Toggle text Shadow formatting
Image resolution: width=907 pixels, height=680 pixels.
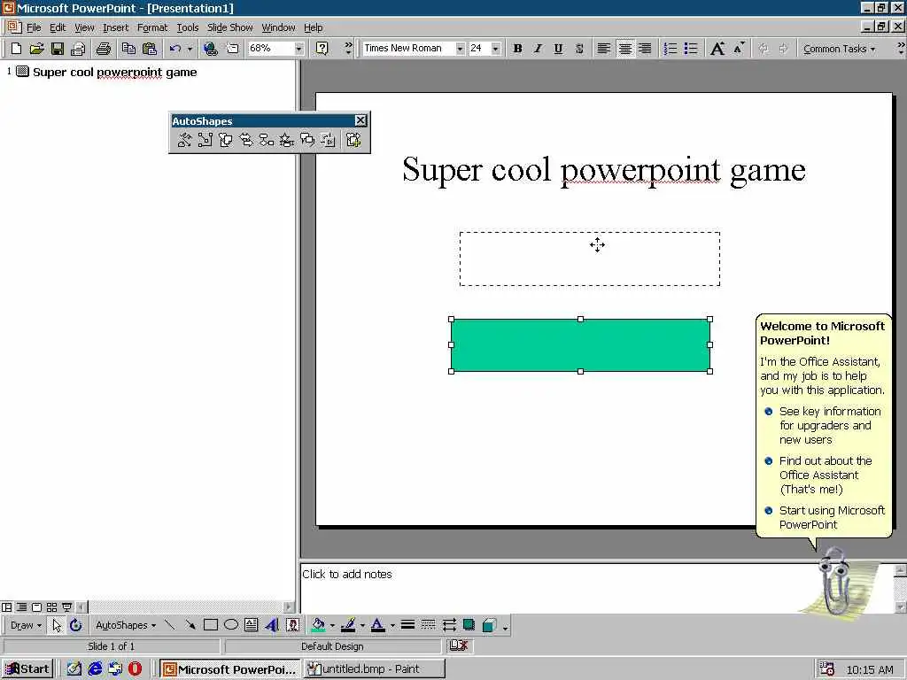point(579,49)
